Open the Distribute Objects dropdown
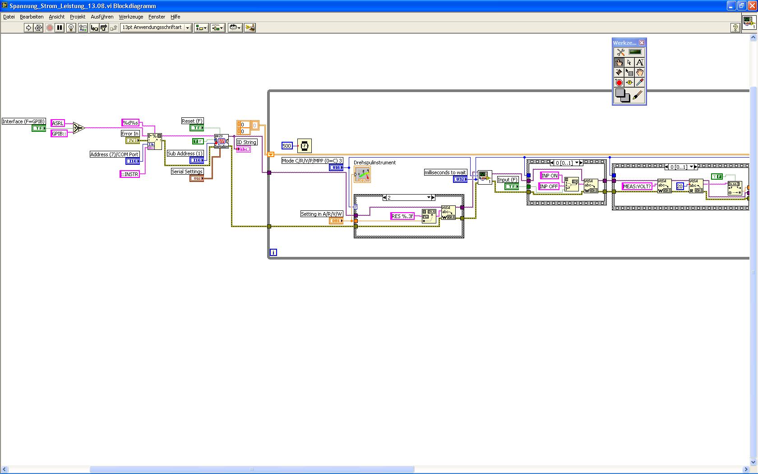This screenshot has width=758, height=474. 217,28
